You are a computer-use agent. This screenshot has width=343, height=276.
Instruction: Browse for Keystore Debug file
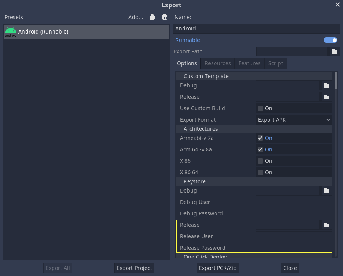click(326, 191)
